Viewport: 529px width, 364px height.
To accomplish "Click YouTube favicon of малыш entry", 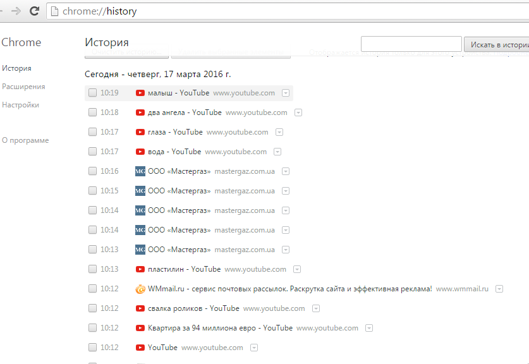I will tap(140, 93).
